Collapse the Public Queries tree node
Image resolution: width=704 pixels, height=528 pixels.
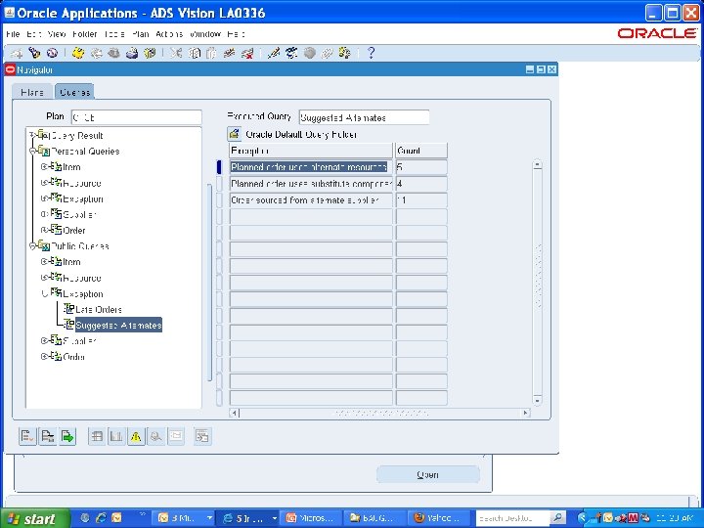32,246
